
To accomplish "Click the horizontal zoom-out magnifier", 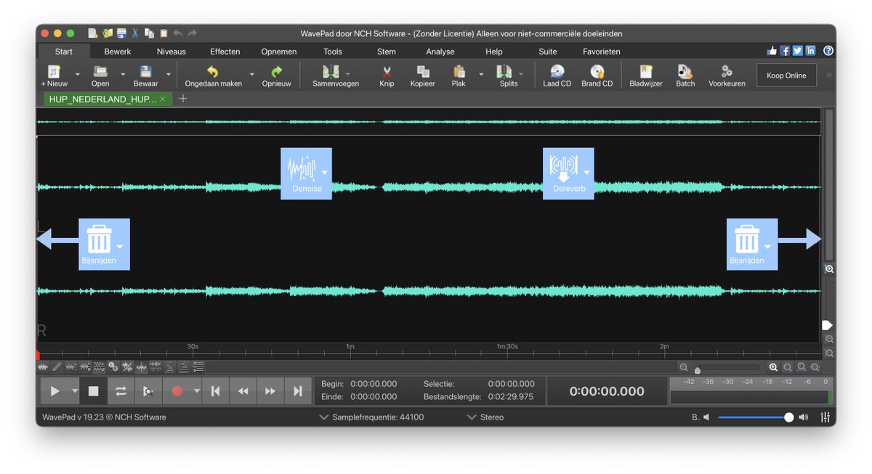I will point(684,367).
